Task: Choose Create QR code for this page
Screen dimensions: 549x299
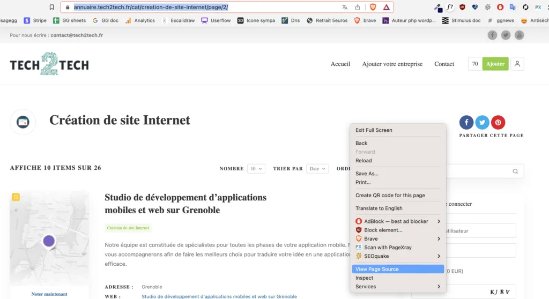Action: 398,195
